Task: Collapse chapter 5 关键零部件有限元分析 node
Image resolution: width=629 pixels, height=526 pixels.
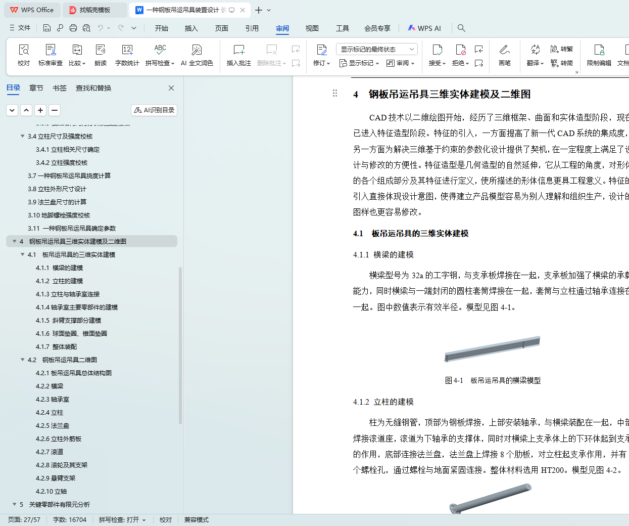Action: 14,504
